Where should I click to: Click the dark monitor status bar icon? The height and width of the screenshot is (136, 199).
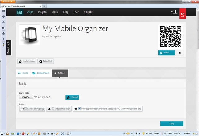pyautogui.click(x=52, y=134)
